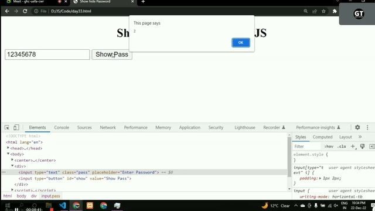This screenshot has width=375, height=211.
Task: Reload the page
Action: pos(25,11)
